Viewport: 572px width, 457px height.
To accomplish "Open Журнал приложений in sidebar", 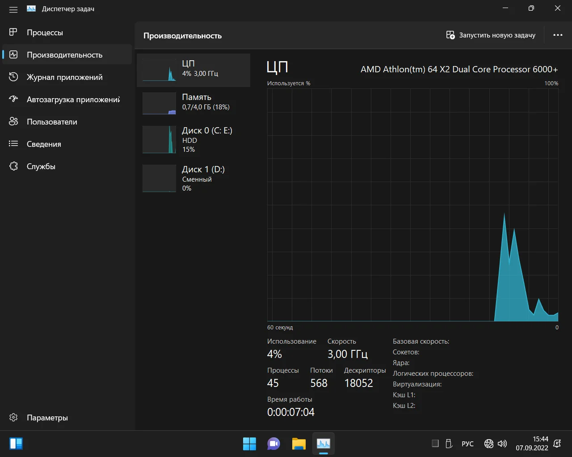I will pyautogui.click(x=67, y=77).
